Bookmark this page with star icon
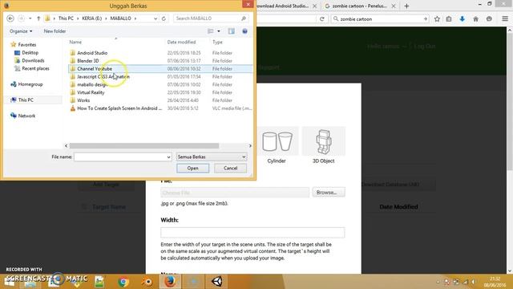Viewport: 513px width, 289px height. (x=437, y=19)
